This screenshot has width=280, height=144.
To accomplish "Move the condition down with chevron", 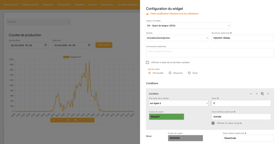I will (x=256, y=94).
